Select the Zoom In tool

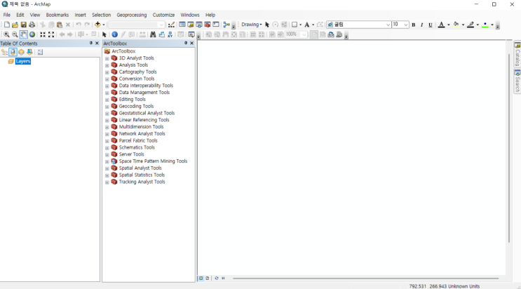pos(6,34)
